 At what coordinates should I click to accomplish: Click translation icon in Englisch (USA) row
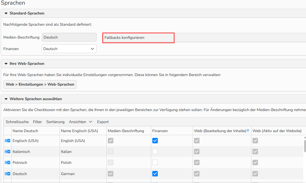click(7, 141)
